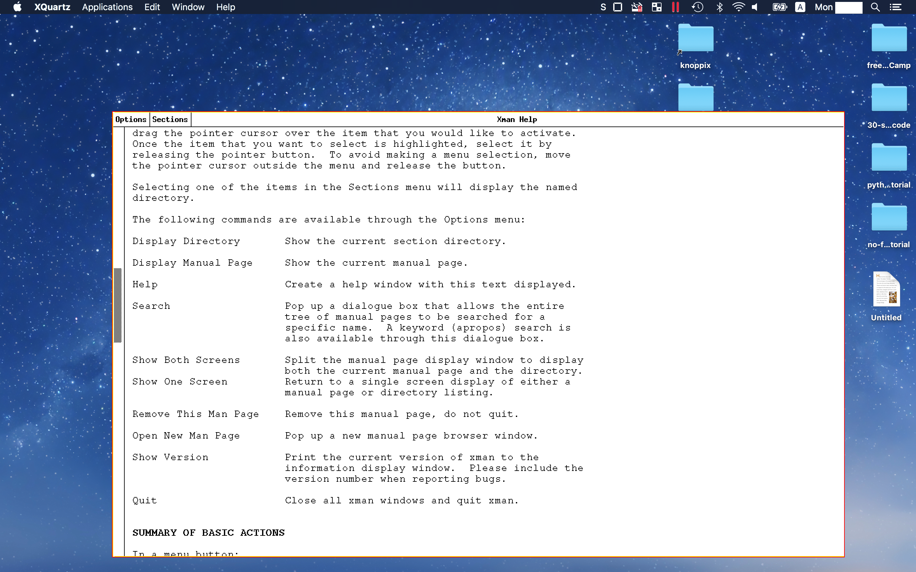The image size is (916, 572).
Task: Click the volume icon in the menu bar
Action: (754, 7)
